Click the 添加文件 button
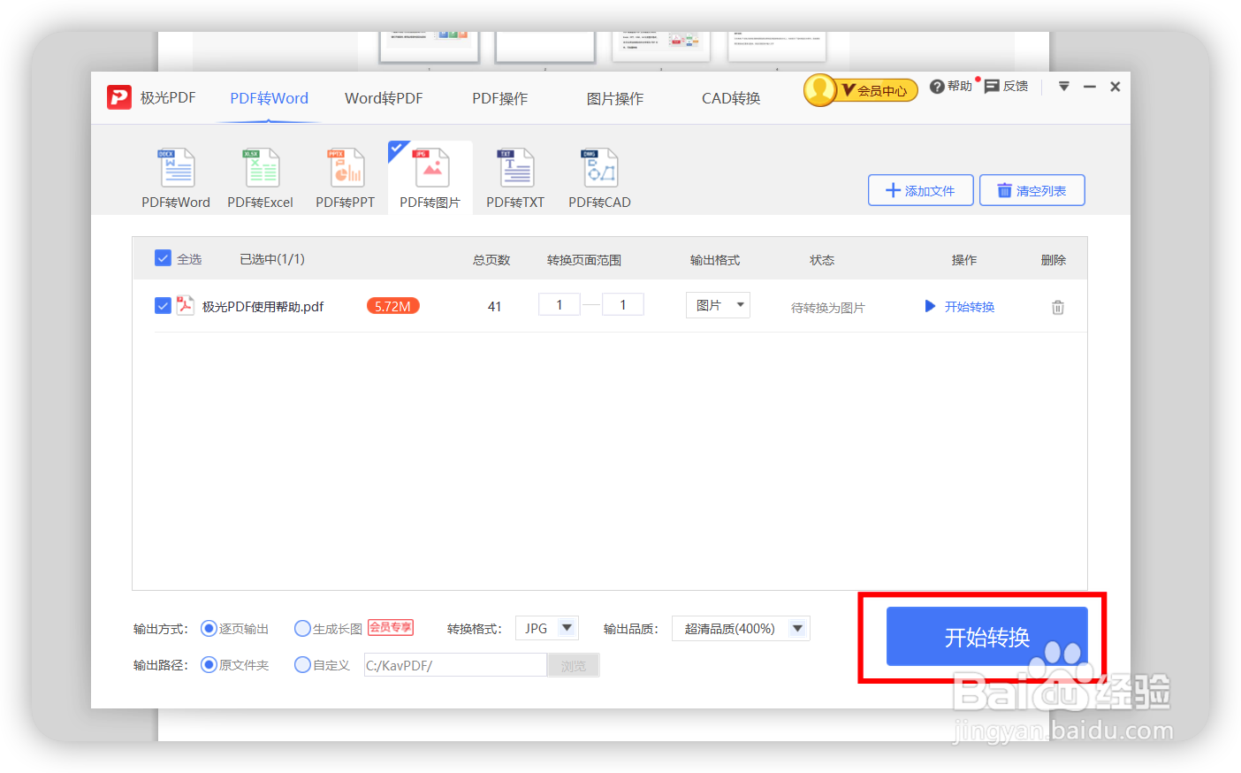Viewport: 1241px width, 773px height. click(920, 190)
